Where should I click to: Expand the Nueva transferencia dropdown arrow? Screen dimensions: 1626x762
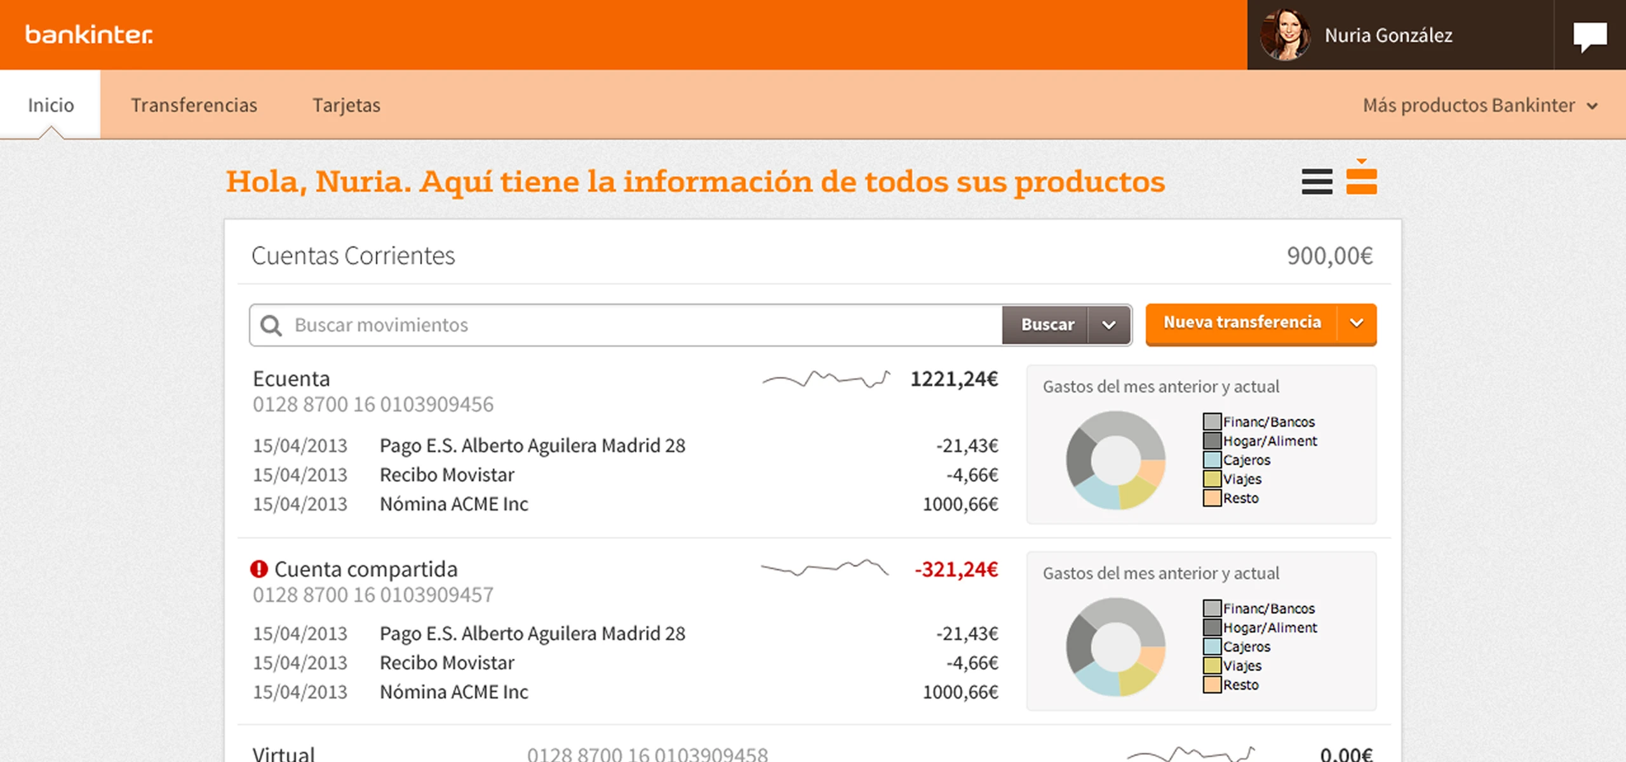point(1357,323)
